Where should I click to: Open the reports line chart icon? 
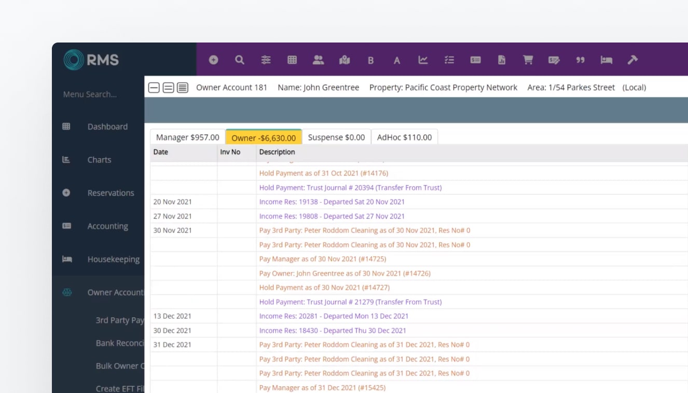423,60
